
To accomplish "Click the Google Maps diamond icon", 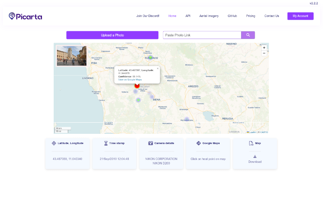I will (198, 143).
